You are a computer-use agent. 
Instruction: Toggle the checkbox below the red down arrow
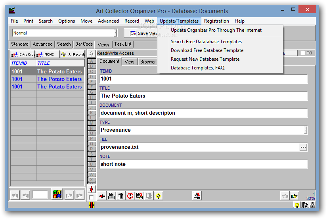[91, 198]
